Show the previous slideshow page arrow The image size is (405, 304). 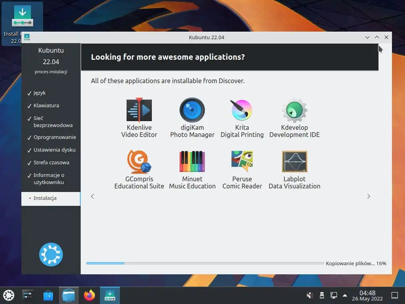(x=93, y=196)
